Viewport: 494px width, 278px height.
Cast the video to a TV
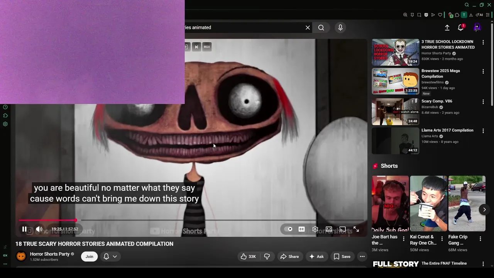(x=342, y=229)
